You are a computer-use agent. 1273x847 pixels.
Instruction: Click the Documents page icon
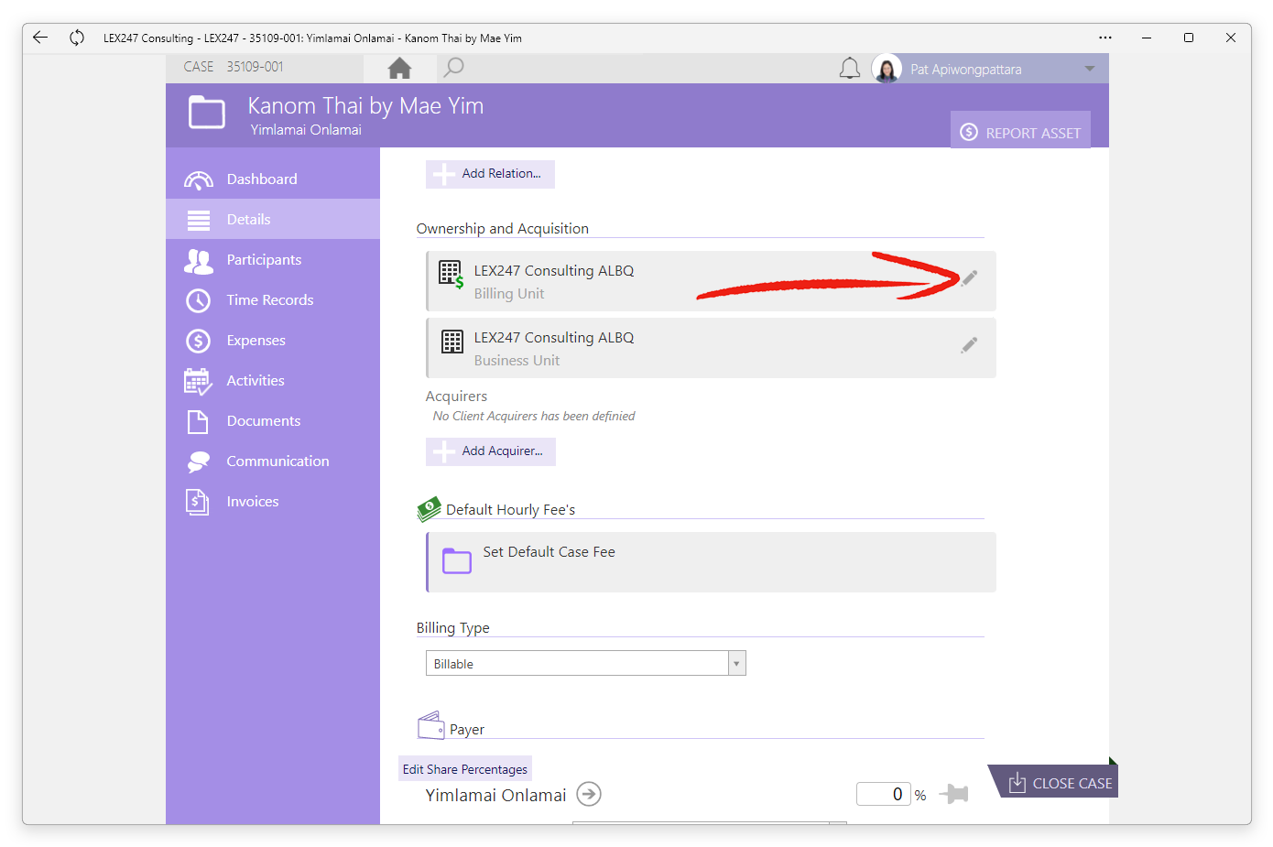198,421
